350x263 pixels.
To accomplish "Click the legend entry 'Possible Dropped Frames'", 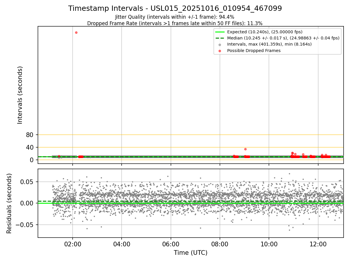I will [x=254, y=51].
